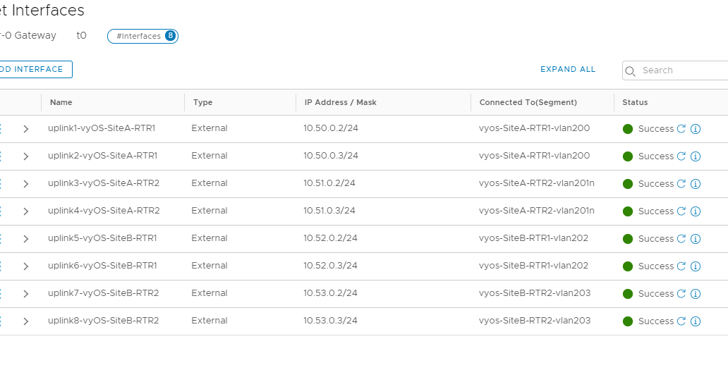This screenshot has height=382, width=728.
Task: Expand the uplink6-vyOS-SiteB-RTR1 row
Action: pos(26,266)
